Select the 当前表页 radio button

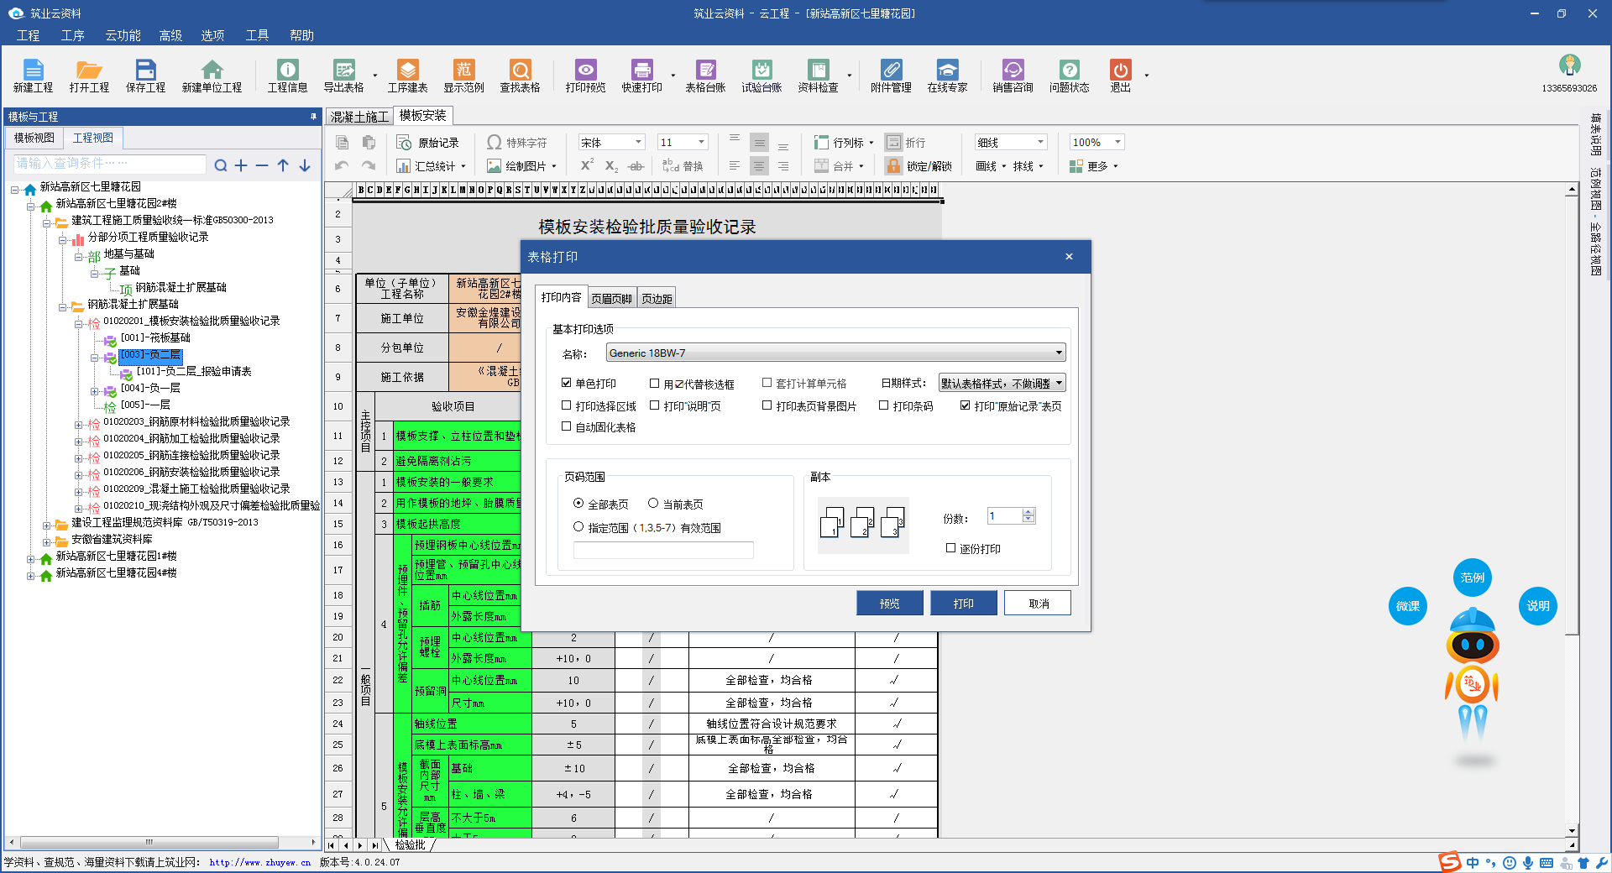tap(653, 504)
